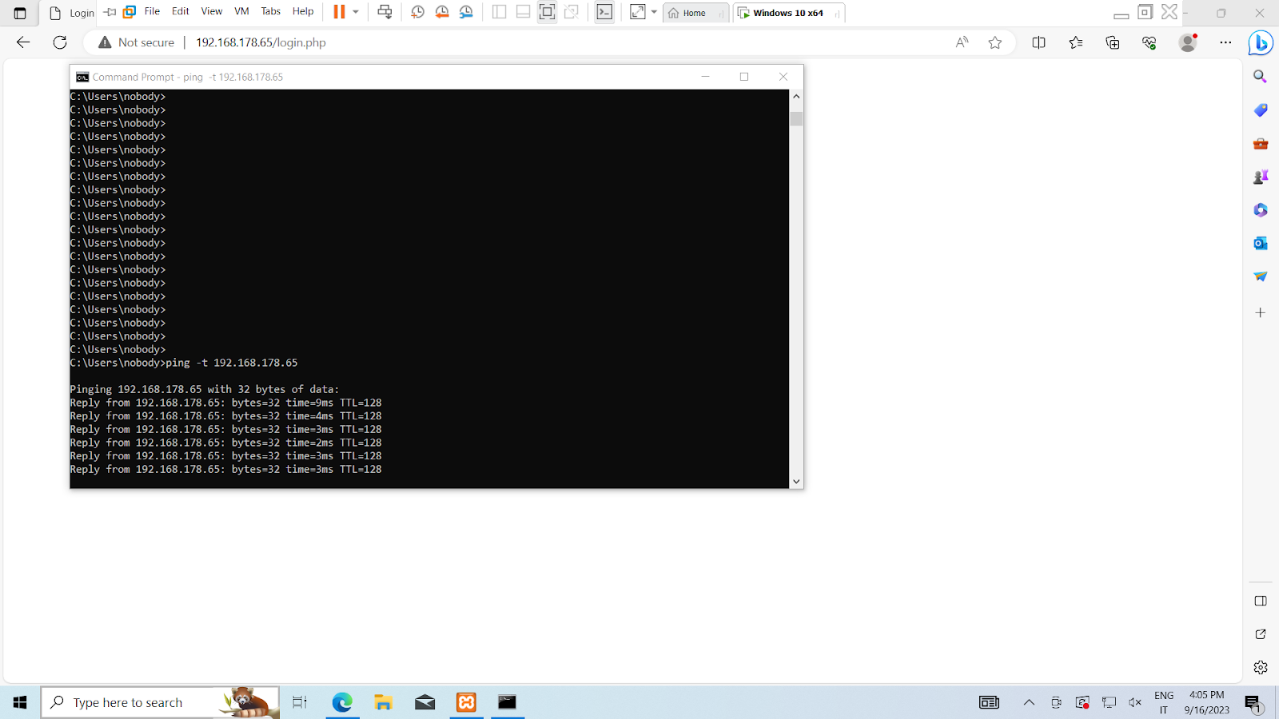Open Task View on the taskbar
The width and height of the screenshot is (1279, 719).
tap(300, 702)
